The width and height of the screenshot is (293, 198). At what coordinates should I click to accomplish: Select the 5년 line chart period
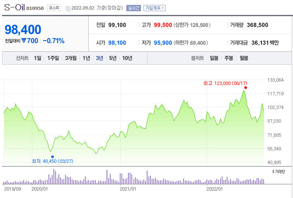pos(113,58)
